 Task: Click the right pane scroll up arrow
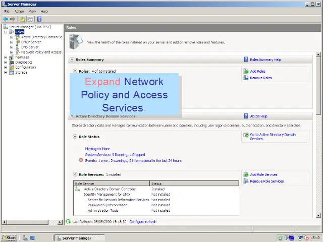tap(318, 54)
